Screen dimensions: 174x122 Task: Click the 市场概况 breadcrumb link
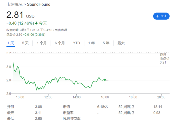point(14,5)
